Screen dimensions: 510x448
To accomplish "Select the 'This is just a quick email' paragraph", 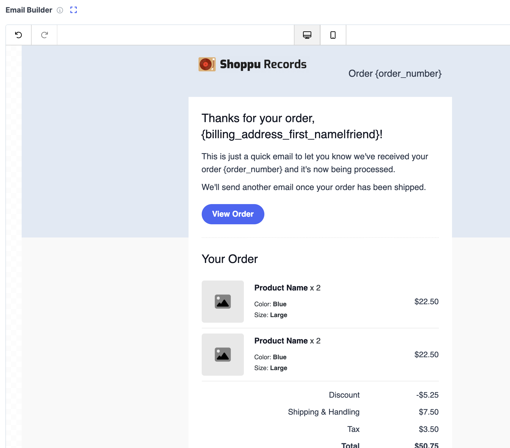I will point(315,163).
